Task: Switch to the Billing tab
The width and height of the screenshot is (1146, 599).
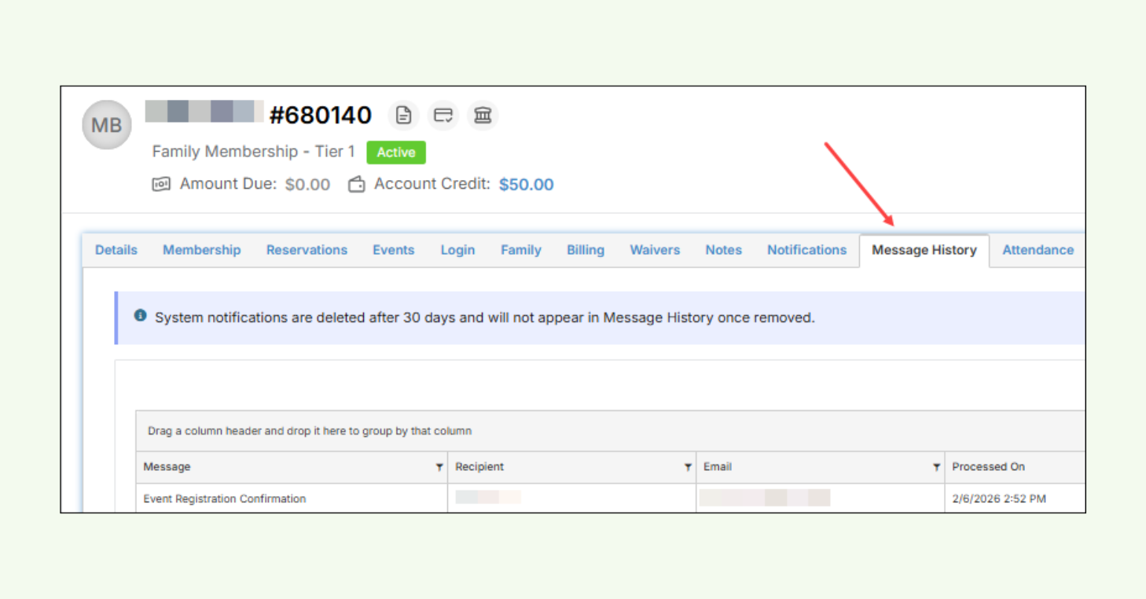Action: (586, 250)
